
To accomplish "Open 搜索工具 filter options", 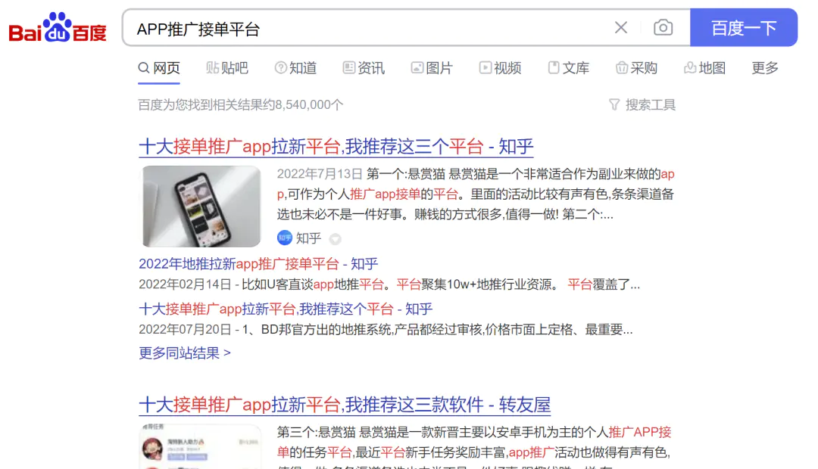I will (x=642, y=104).
